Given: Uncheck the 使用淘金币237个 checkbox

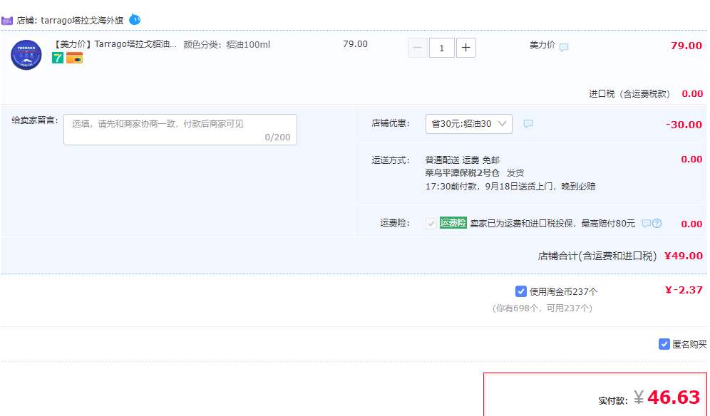Looking at the screenshot, I should (x=520, y=291).
